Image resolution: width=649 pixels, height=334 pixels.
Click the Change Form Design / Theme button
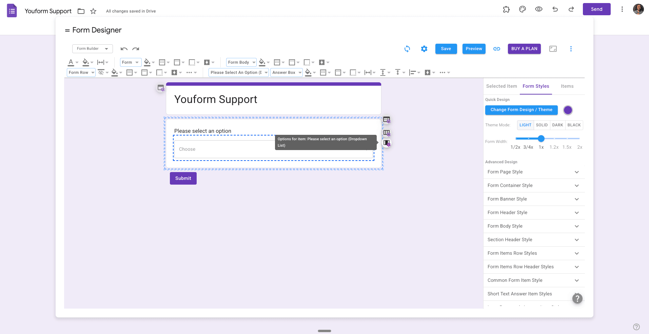[x=521, y=110]
